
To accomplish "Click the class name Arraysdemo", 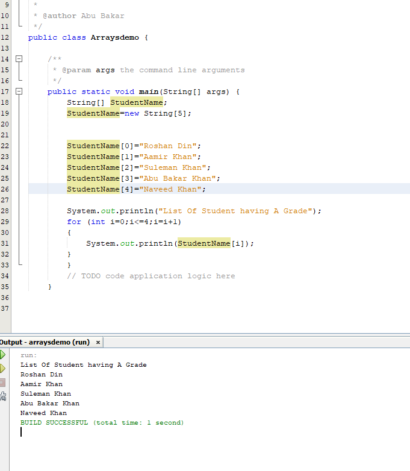I will click(115, 37).
